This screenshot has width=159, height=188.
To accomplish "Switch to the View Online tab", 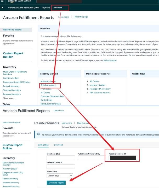I will tap(43, 145).
